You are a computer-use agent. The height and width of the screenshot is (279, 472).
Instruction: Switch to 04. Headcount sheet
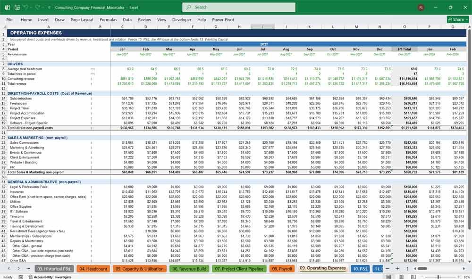[93, 269]
